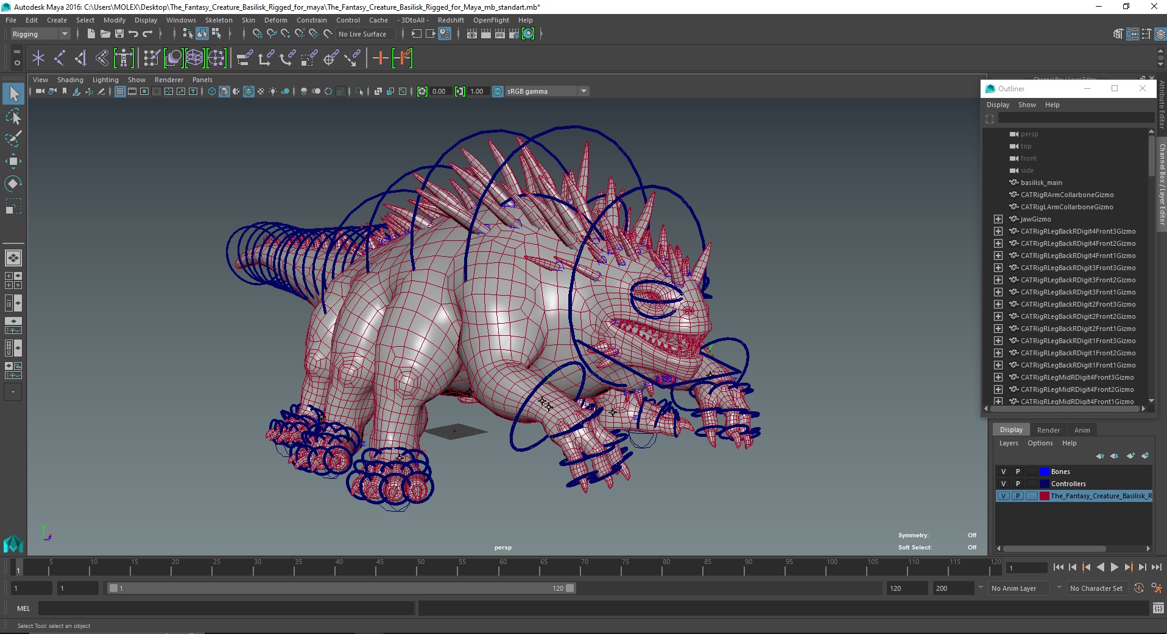Click the dark blue swatch of Controllers layer
The width and height of the screenshot is (1167, 634).
[x=1045, y=484]
